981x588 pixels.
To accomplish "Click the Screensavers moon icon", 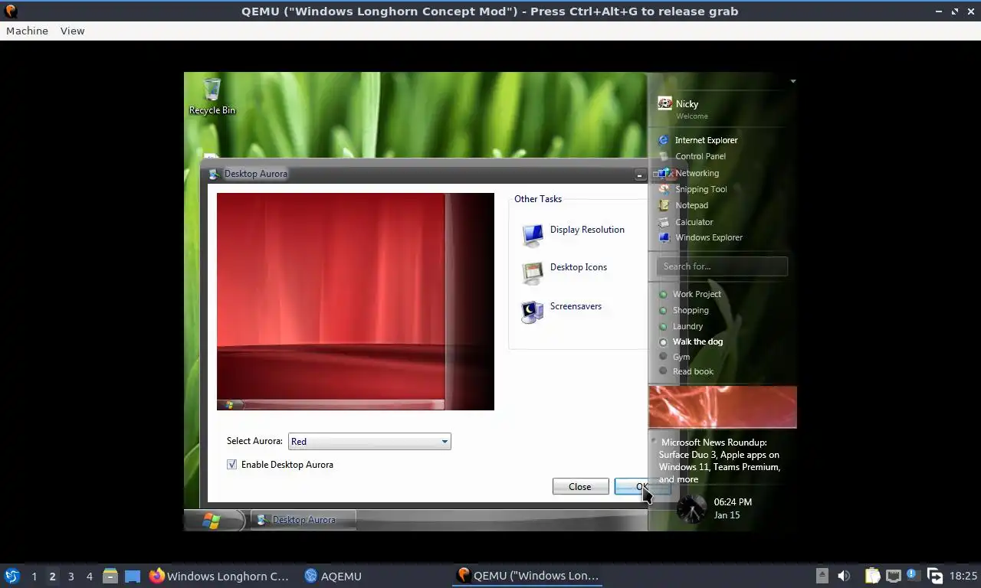I will pyautogui.click(x=532, y=312).
